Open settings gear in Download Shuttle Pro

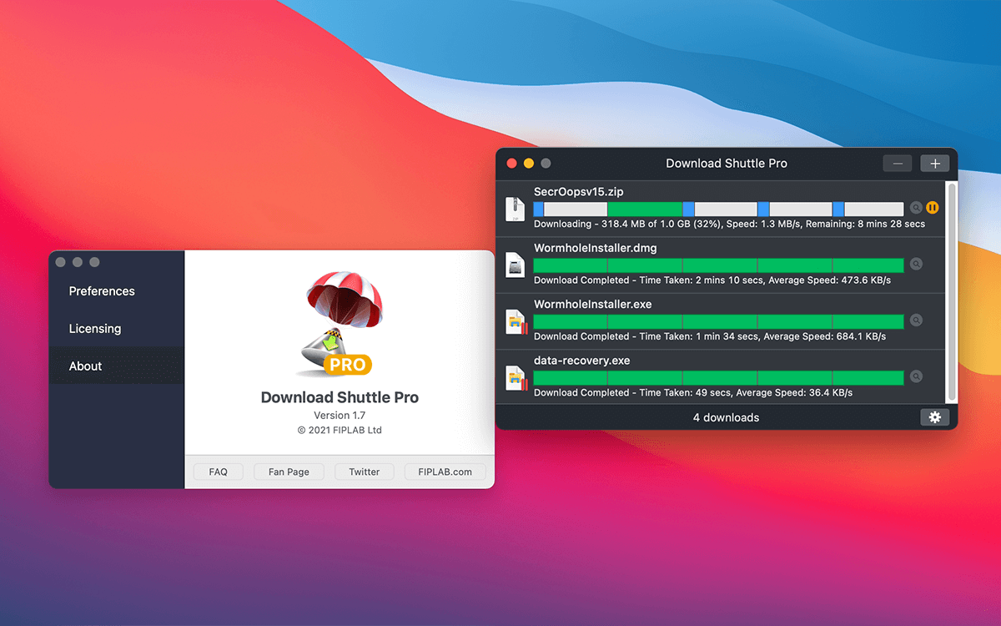click(934, 417)
